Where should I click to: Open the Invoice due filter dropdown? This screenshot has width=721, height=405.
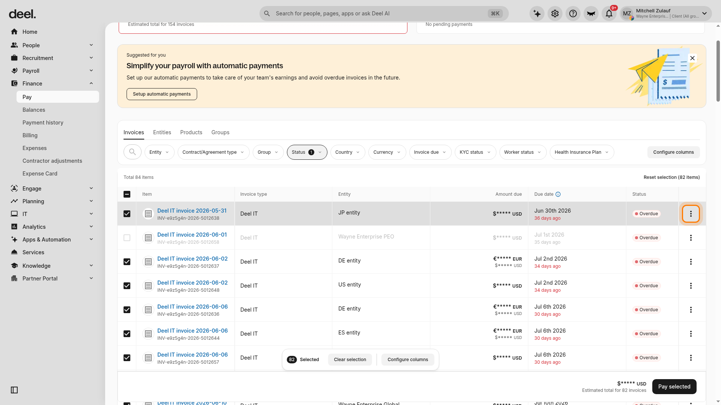[x=430, y=152]
